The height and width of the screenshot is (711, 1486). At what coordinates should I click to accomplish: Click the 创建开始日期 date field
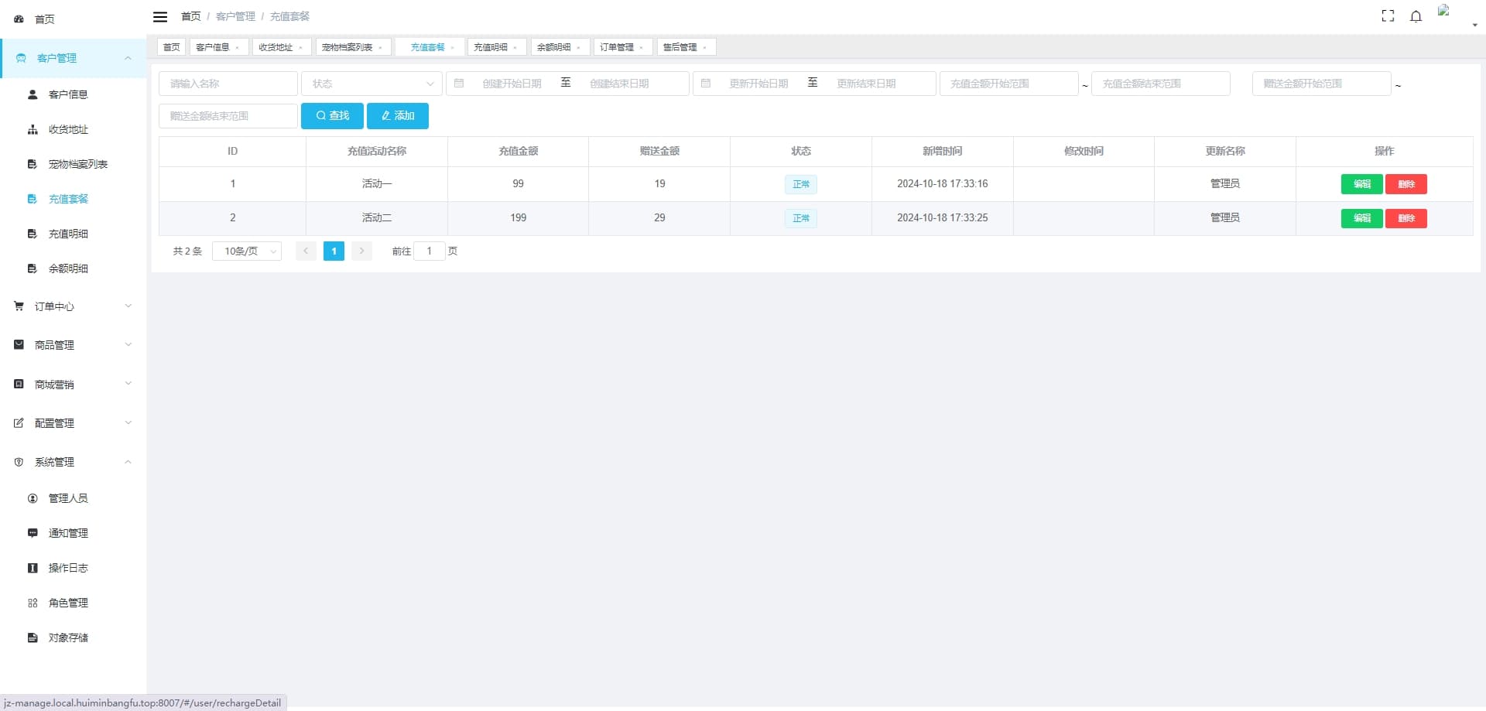coord(512,84)
